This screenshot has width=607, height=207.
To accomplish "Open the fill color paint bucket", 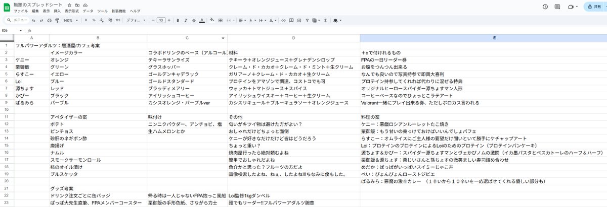I will [x=212, y=20].
